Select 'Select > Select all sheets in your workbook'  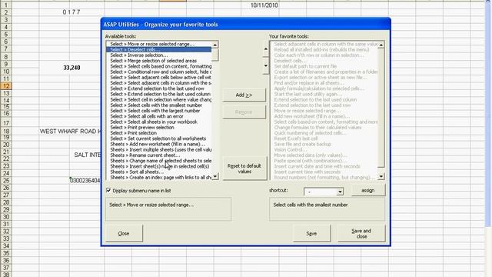(159, 122)
